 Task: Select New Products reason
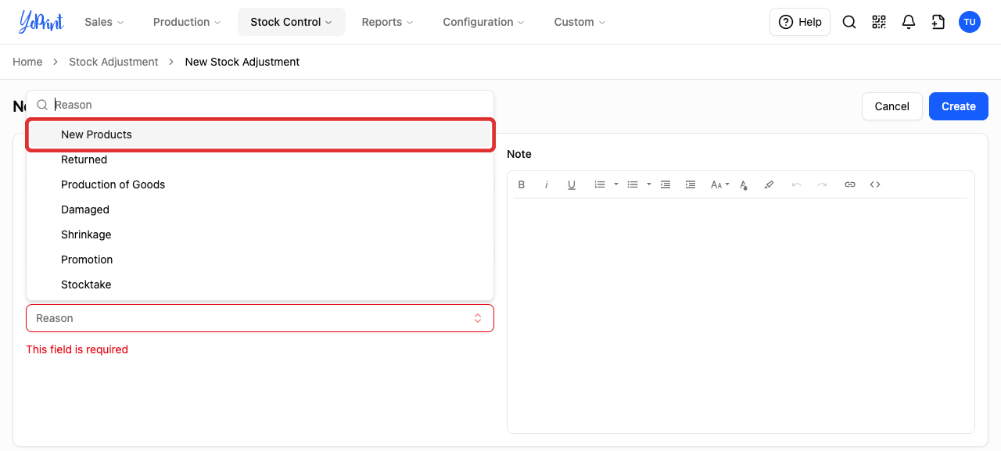260,134
